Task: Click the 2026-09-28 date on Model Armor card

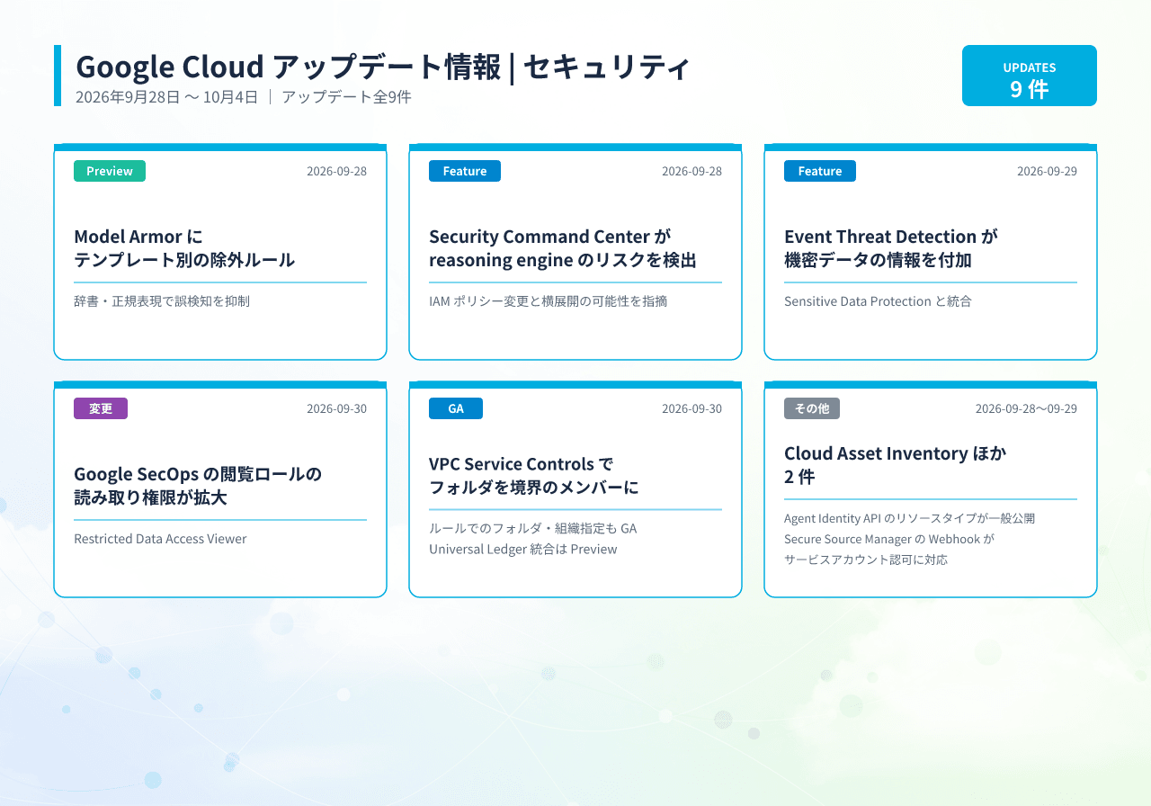Action: point(336,171)
